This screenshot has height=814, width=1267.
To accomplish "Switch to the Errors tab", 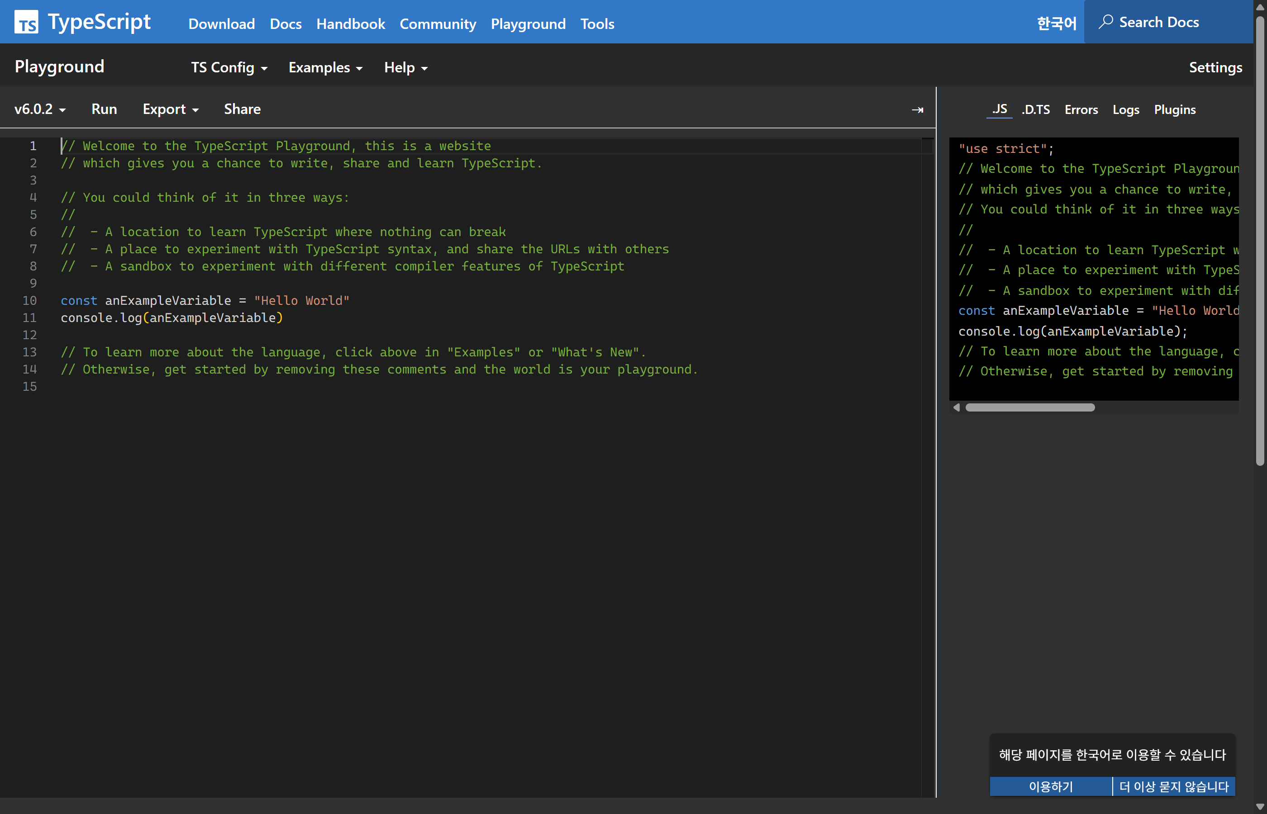I will point(1081,109).
